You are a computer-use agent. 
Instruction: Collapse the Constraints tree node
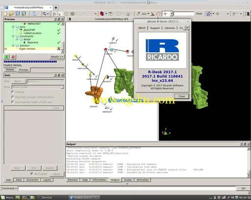pos(13,36)
